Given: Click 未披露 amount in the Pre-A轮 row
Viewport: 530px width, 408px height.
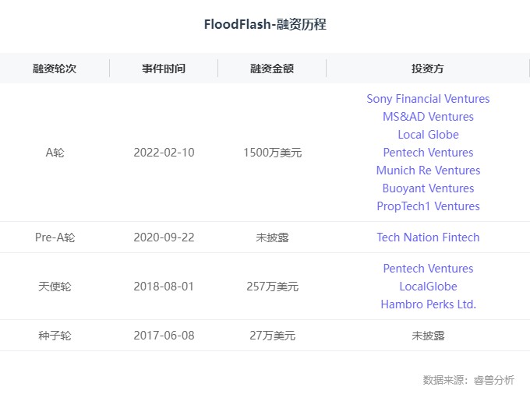Looking at the screenshot, I should [272, 237].
